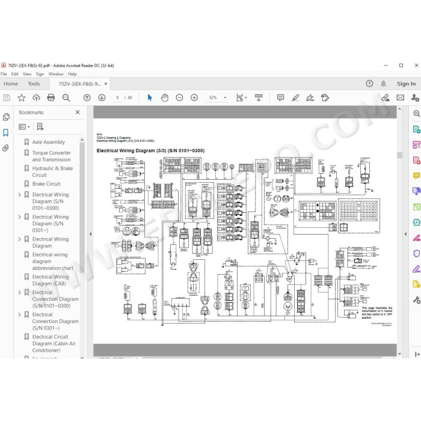The width and height of the screenshot is (421, 421).
Task: Select the Hand pan tool
Action: point(165,97)
